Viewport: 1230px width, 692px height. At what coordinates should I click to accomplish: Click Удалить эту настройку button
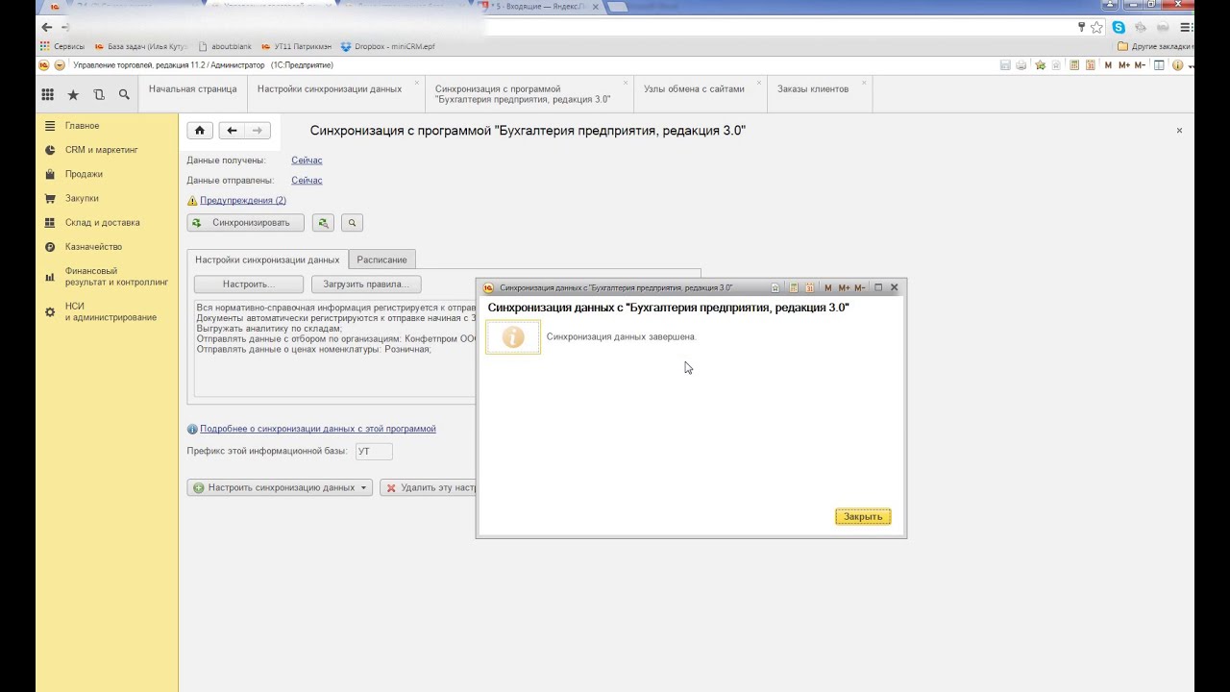pyautogui.click(x=429, y=488)
